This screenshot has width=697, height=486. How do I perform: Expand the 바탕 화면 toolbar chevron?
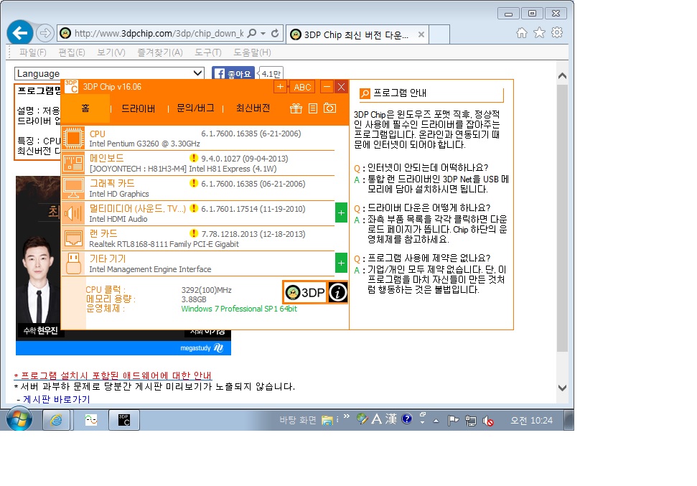pyautogui.click(x=346, y=416)
